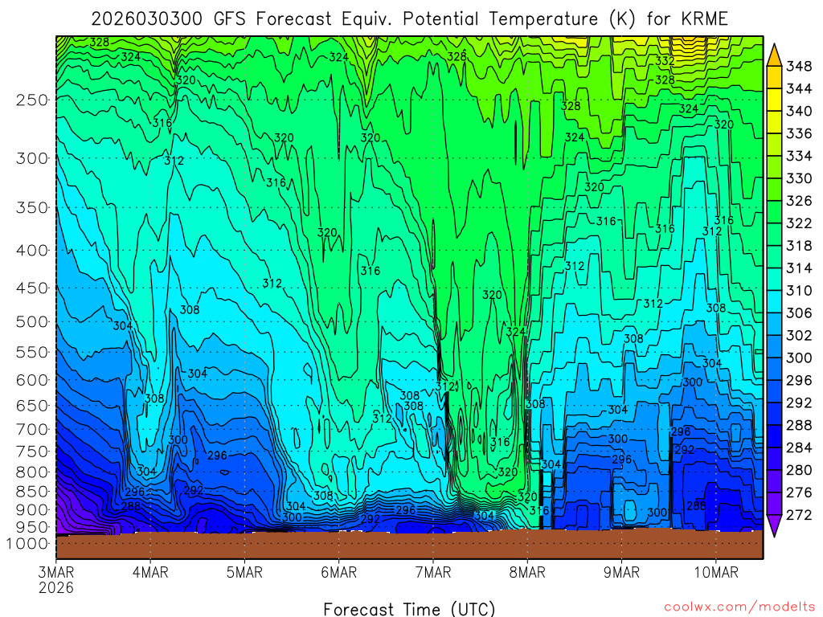Viewport: 823px width, 617px height.
Task: Select the 10MAR date label
Action: coord(716,572)
